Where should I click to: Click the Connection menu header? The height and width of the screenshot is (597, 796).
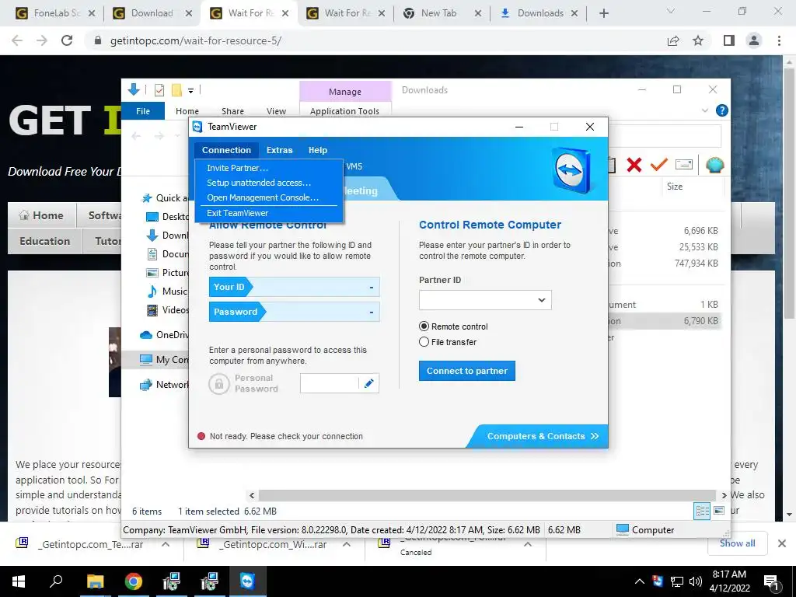[x=226, y=150]
